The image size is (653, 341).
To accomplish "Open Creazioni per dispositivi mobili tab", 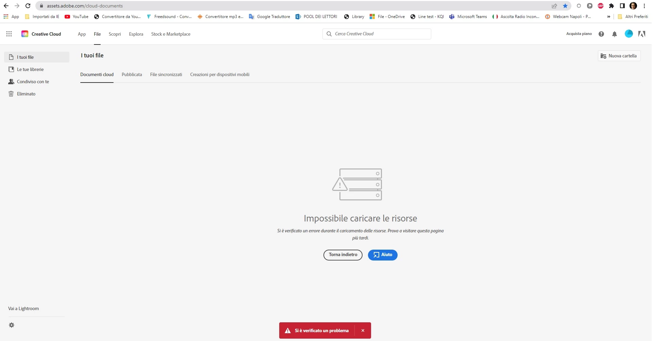I will click(x=220, y=75).
